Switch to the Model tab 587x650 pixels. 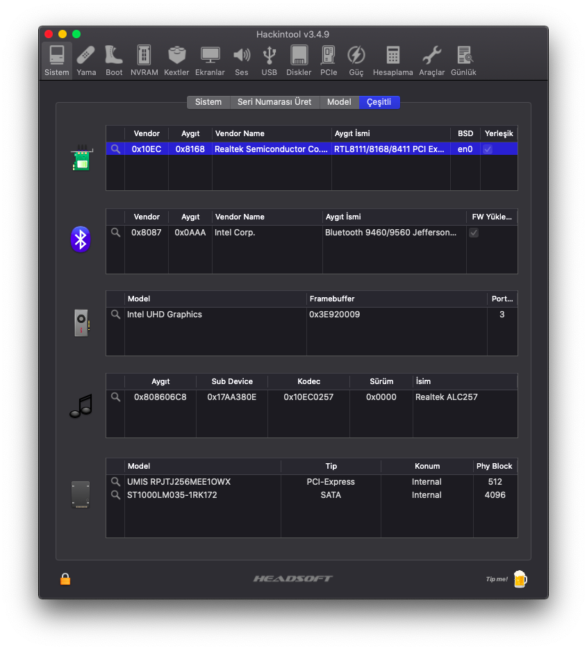click(x=339, y=102)
